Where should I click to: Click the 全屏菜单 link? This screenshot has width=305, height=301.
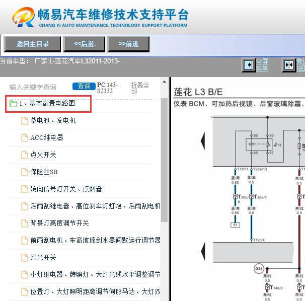click(x=262, y=65)
